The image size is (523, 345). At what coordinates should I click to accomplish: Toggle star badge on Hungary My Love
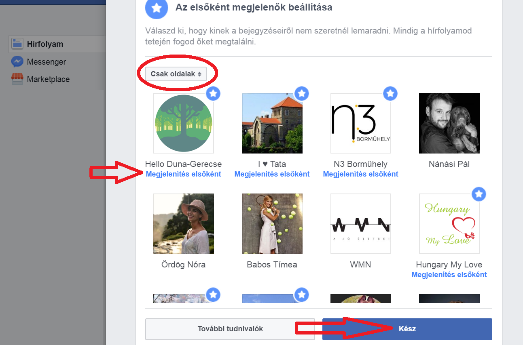click(479, 194)
